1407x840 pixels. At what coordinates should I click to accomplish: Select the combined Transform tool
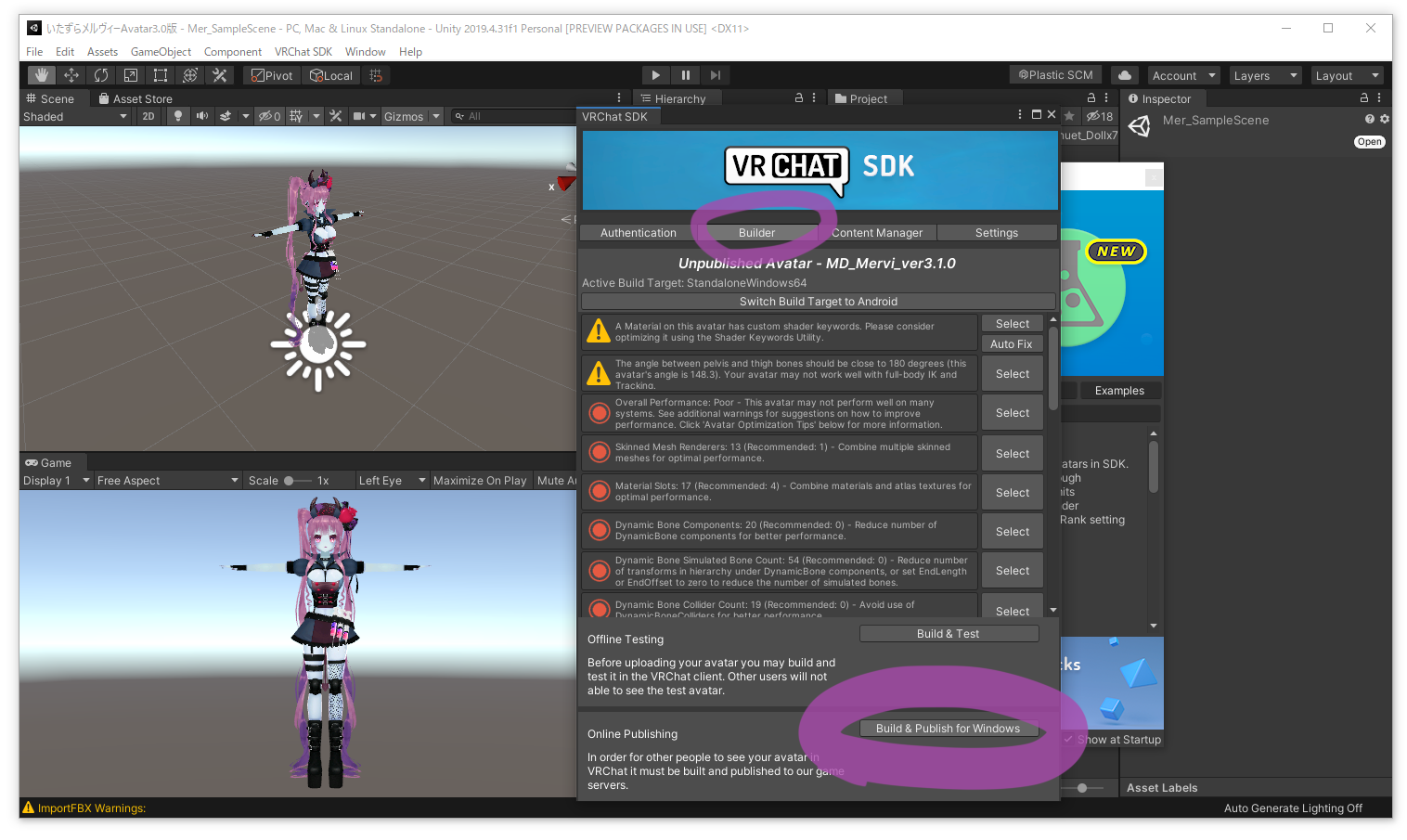189,75
